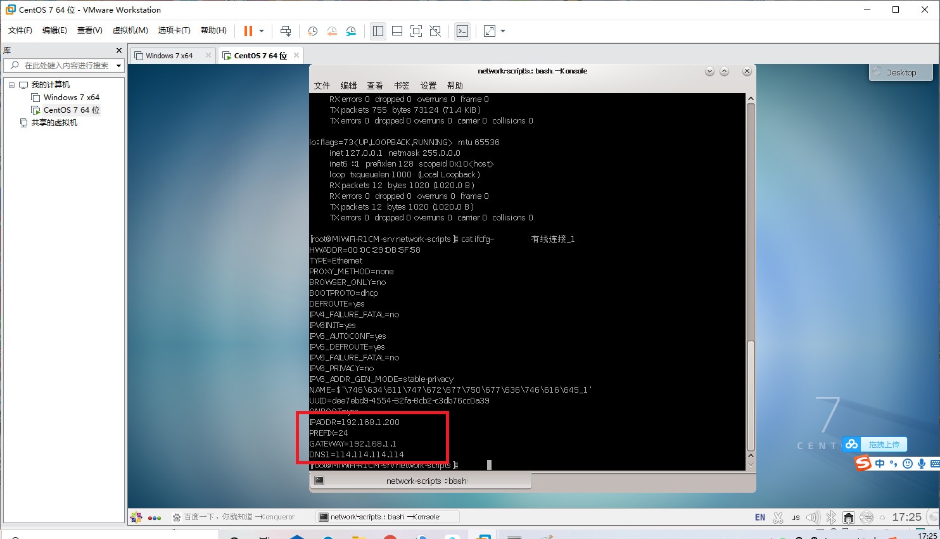This screenshot has width=940, height=539.
Task: Open the stretch display dropdown arrow
Action: click(503, 31)
